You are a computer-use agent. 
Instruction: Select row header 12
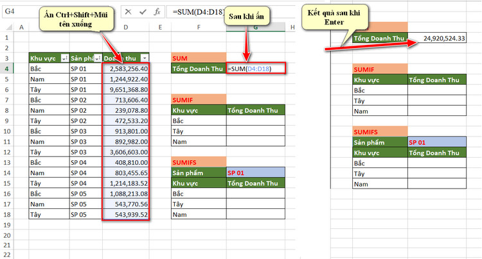tap(7, 152)
